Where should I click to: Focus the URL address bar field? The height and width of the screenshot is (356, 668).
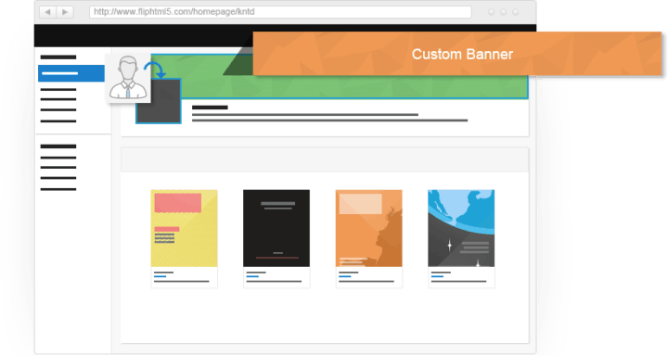[x=280, y=12]
